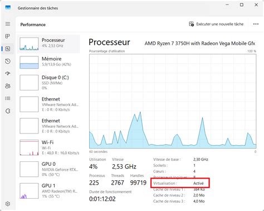The image size is (264, 211).
Task: Click the Processeur mini usage graph thumbnail
Action: click(29, 44)
